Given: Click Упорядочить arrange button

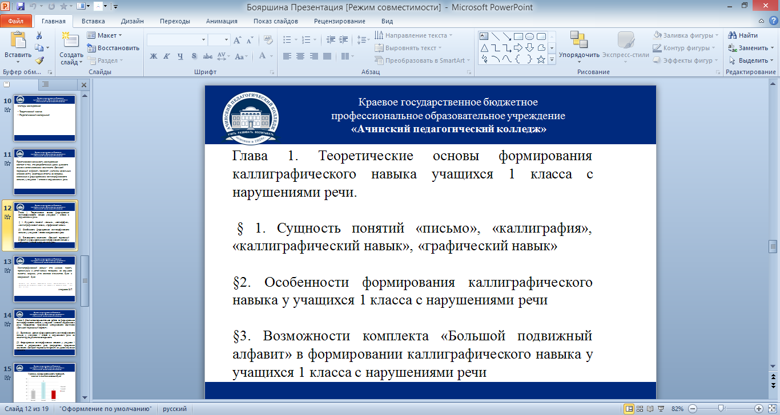Looking at the screenshot, I should 579,46.
